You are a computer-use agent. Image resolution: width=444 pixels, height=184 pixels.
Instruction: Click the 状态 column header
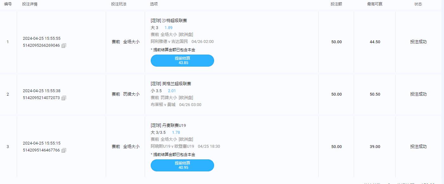418,4
